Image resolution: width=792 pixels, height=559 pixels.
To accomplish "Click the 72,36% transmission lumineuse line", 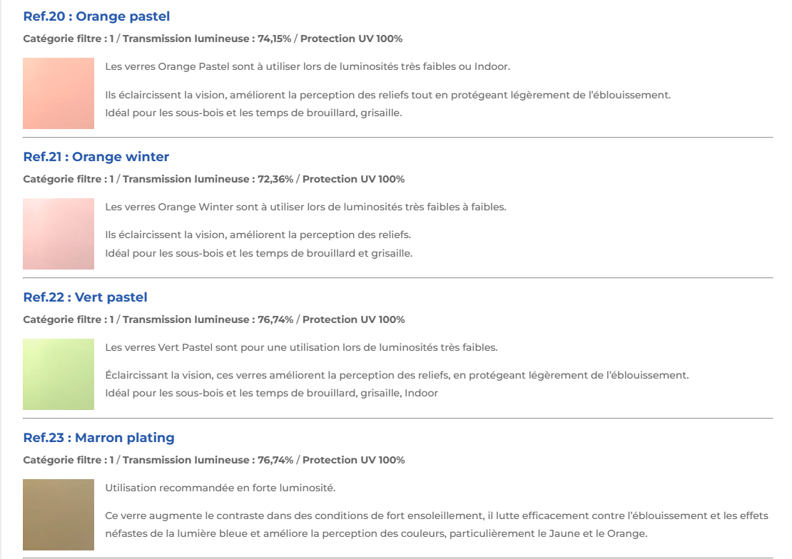I will click(x=213, y=179).
